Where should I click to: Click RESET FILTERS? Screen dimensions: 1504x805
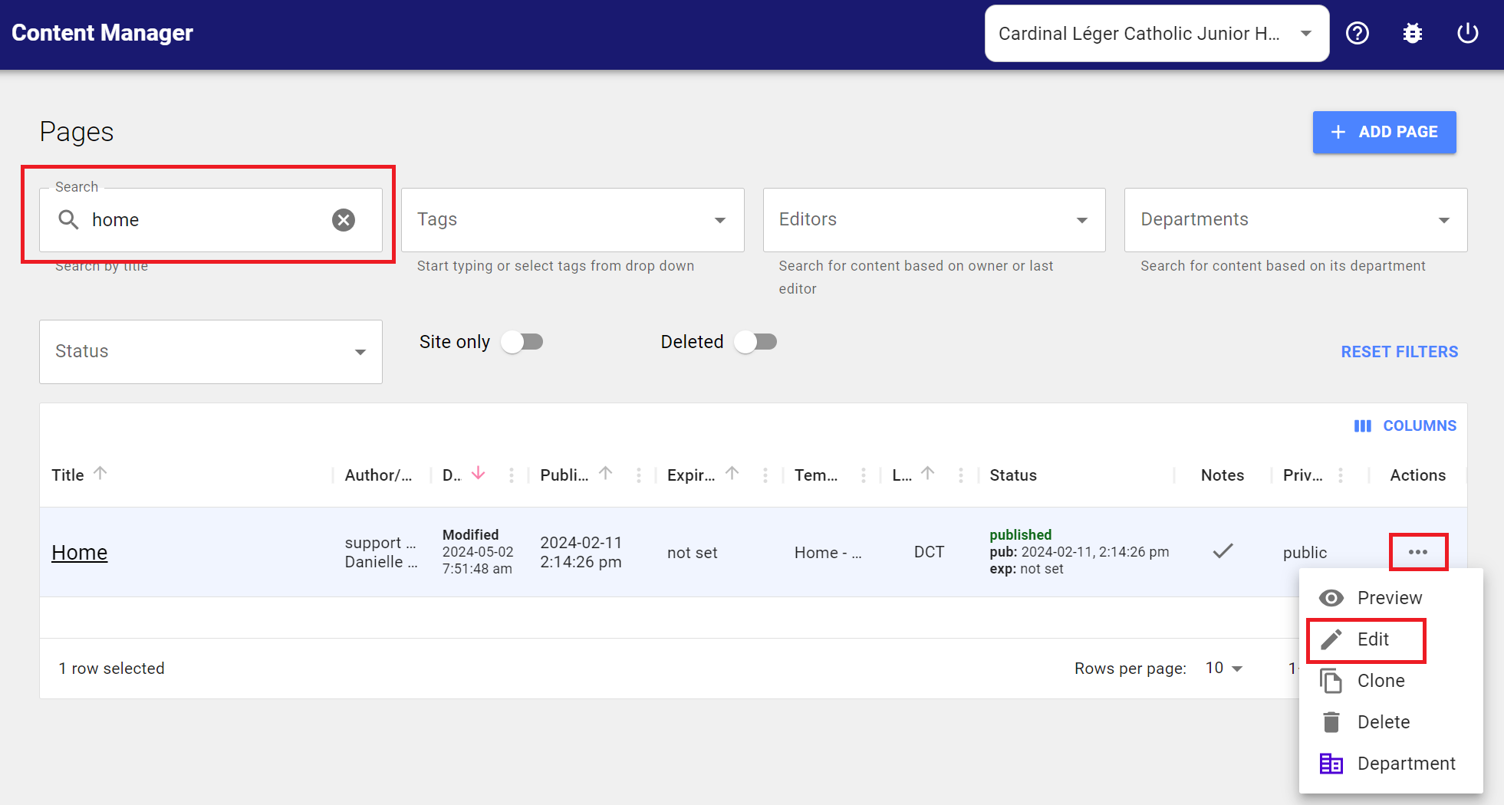tap(1399, 351)
